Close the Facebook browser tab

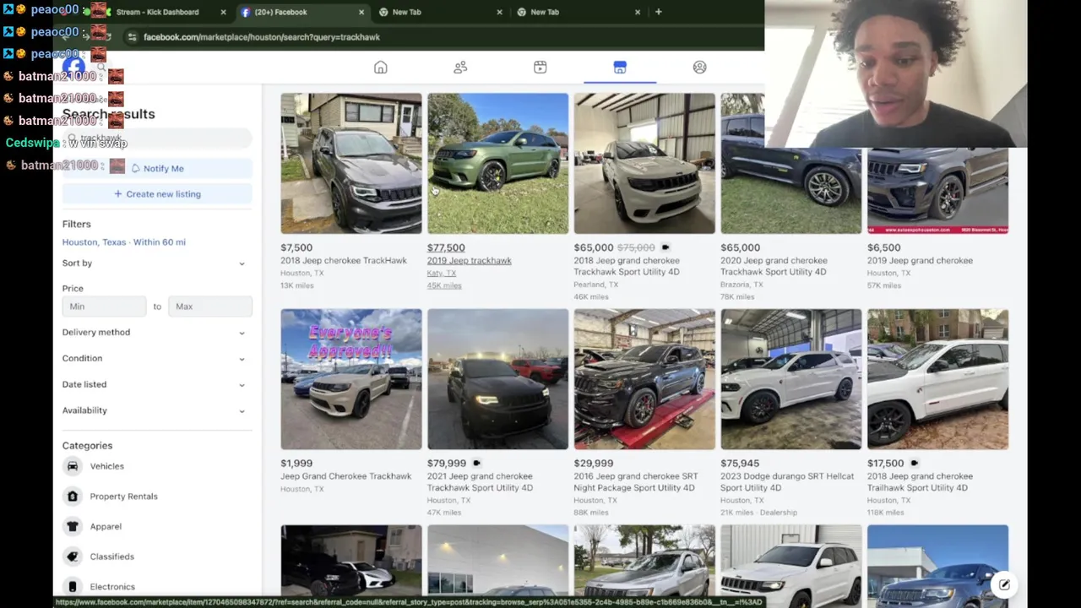click(361, 12)
